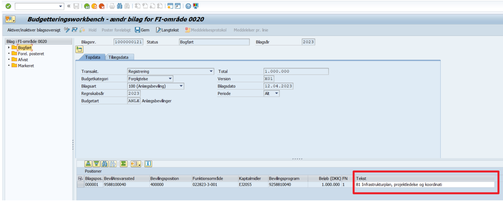The height and width of the screenshot is (202, 503).
Task: Click the blue information icon above table
Action: (x=148, y=164)
